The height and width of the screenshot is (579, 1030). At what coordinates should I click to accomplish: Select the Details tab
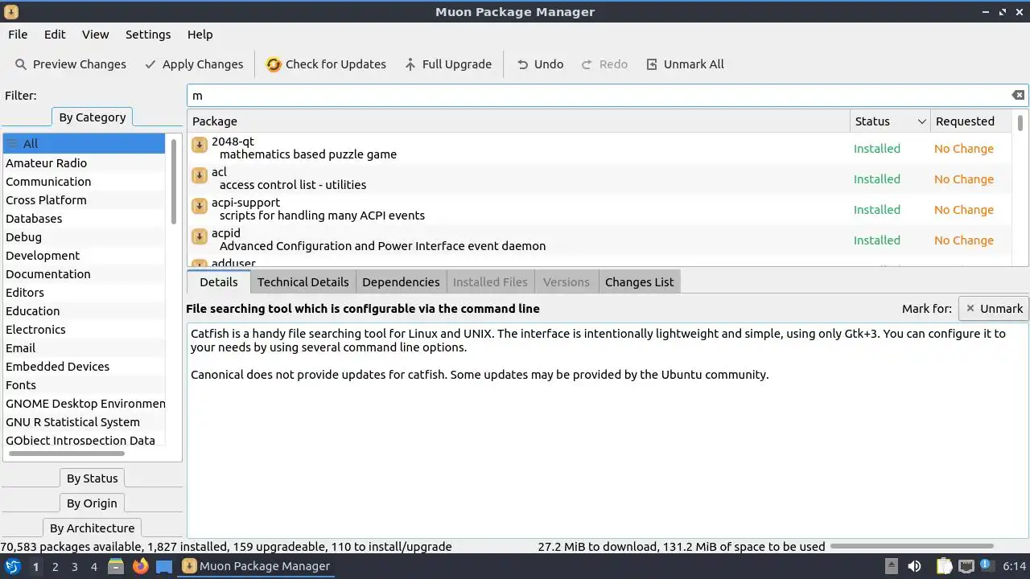tap(219, 282)
